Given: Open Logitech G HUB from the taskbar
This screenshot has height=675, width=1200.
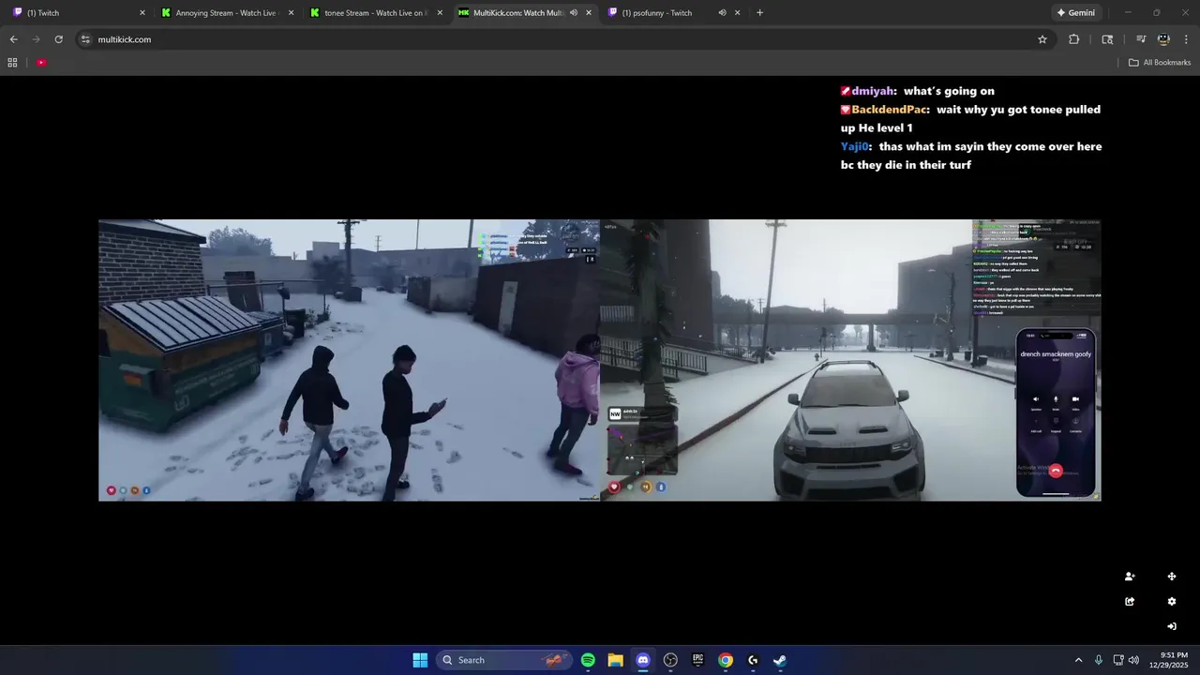Looking at the screenshot, I should (x=753, y=660).
